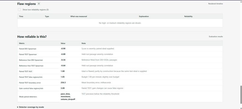The width and height of the screenshot is (242, 109).
Task: Click the page vertical scrollbar thumb
Action: pos(241,95)
